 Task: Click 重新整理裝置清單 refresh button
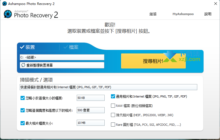[x=62, y=65]
